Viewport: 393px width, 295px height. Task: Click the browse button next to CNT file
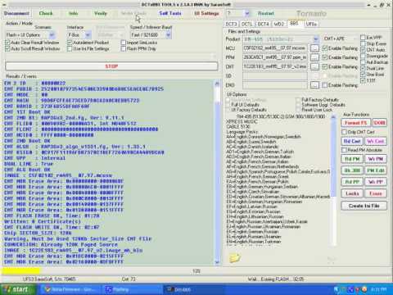point(314,66)
